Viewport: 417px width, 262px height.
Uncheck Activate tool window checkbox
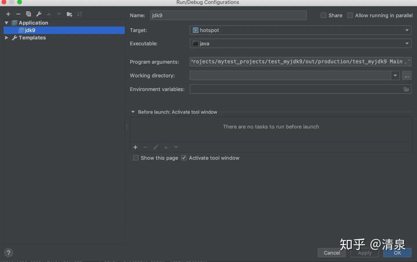pos(184,158)
